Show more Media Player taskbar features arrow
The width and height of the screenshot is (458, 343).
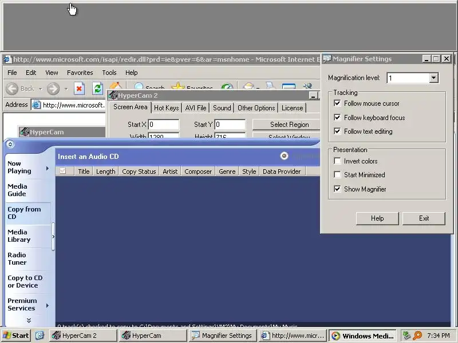(29, 320)
